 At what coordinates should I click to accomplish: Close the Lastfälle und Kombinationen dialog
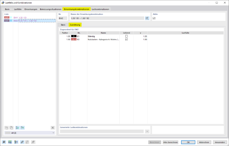click(x=225, y=3)
